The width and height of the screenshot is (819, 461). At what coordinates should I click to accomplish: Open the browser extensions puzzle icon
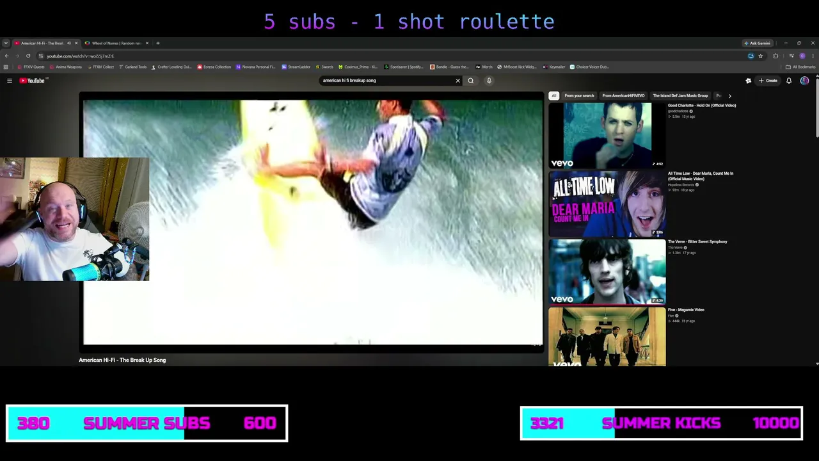point(775,56)
